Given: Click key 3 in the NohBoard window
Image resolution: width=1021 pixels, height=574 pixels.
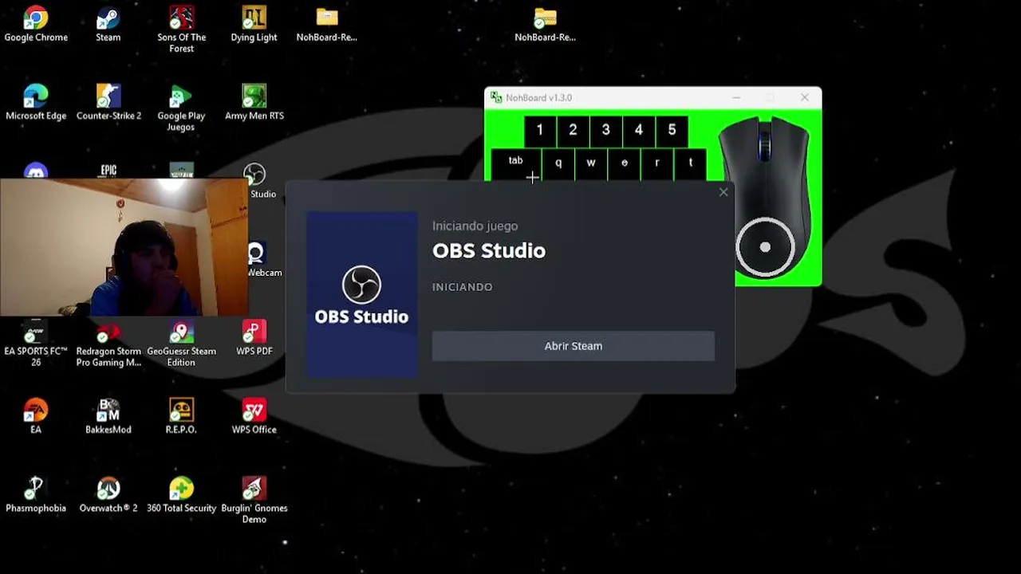Looking at the screenshot, I should click(x=605, y=130).
